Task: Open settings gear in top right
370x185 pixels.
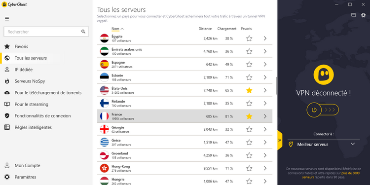Action: tap(363, 15)
